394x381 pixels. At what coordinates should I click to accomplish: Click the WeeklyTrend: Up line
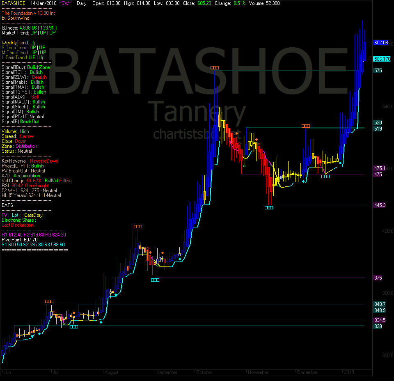coord(19,43)
